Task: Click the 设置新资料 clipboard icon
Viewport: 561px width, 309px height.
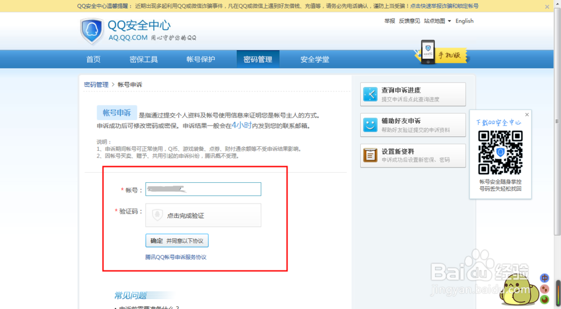Action: coord(370,155)
